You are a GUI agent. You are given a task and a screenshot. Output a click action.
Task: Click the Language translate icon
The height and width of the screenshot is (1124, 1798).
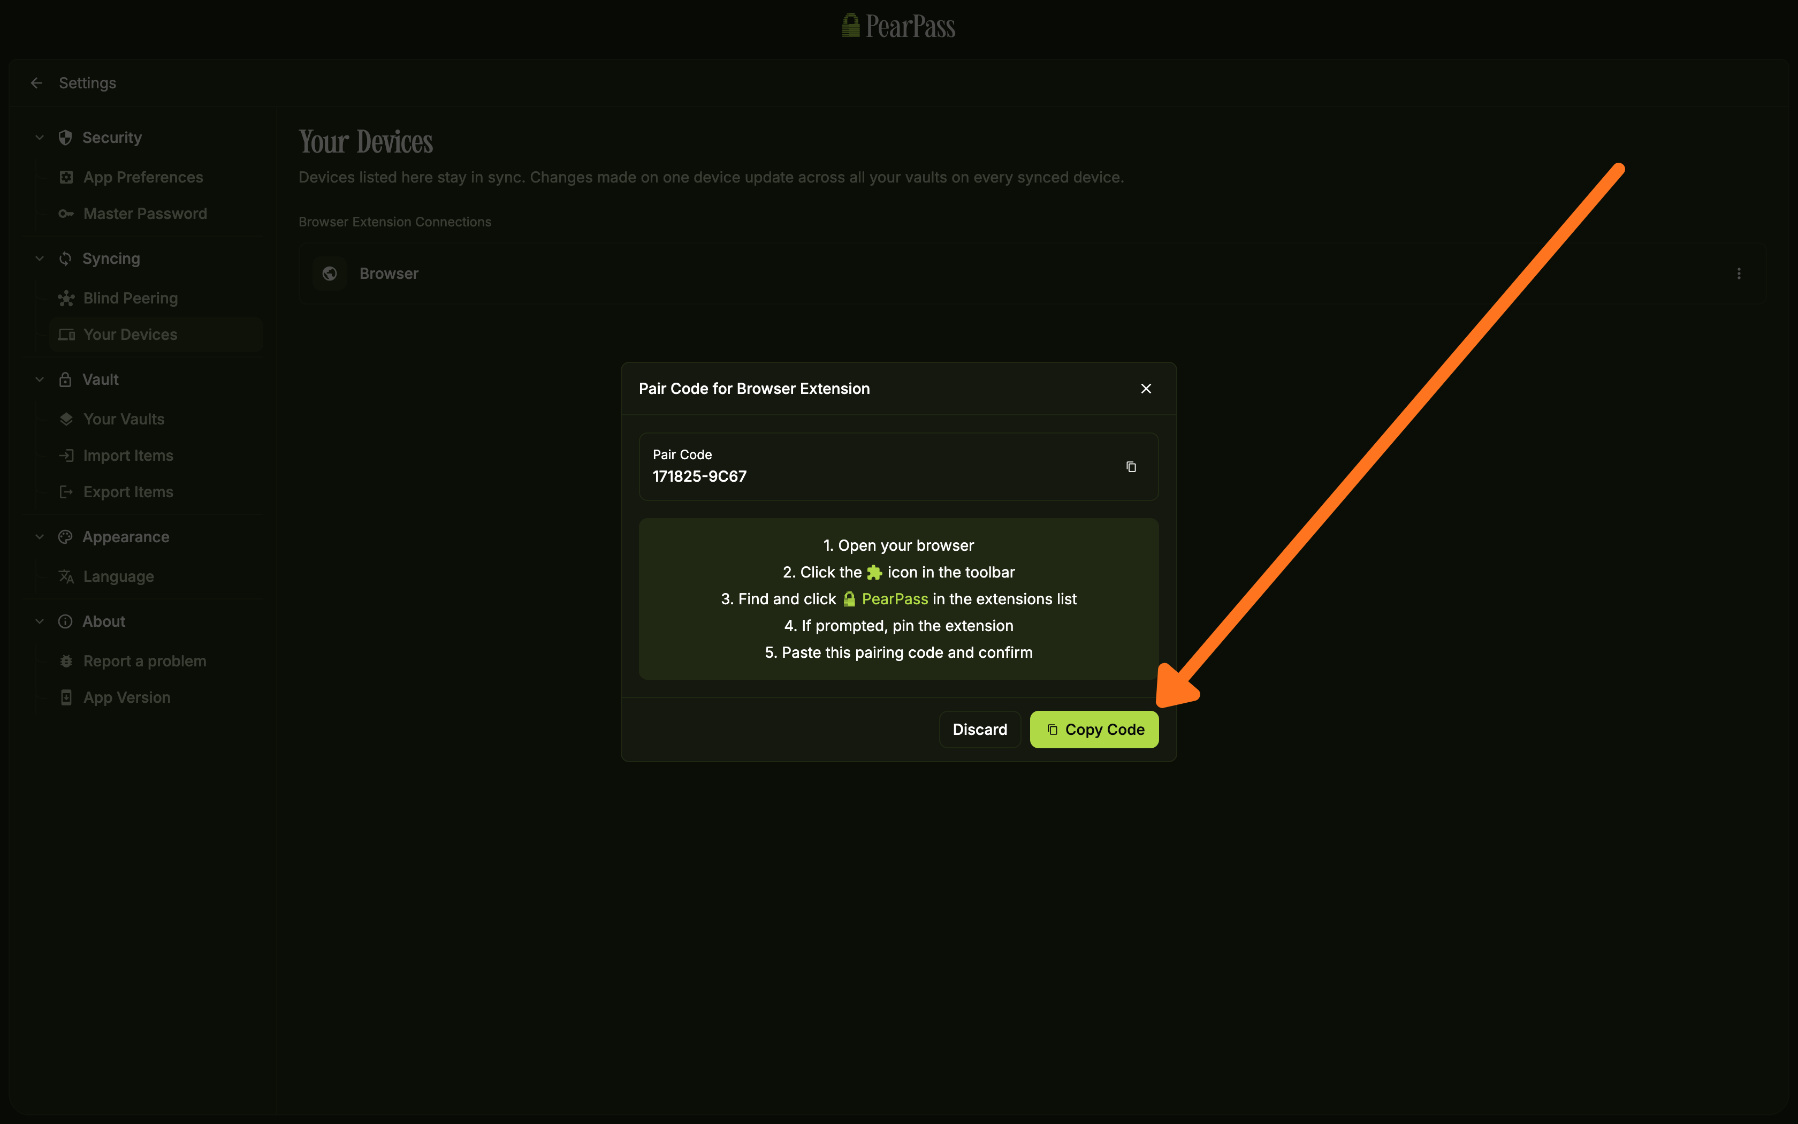(x=66, y=576)
